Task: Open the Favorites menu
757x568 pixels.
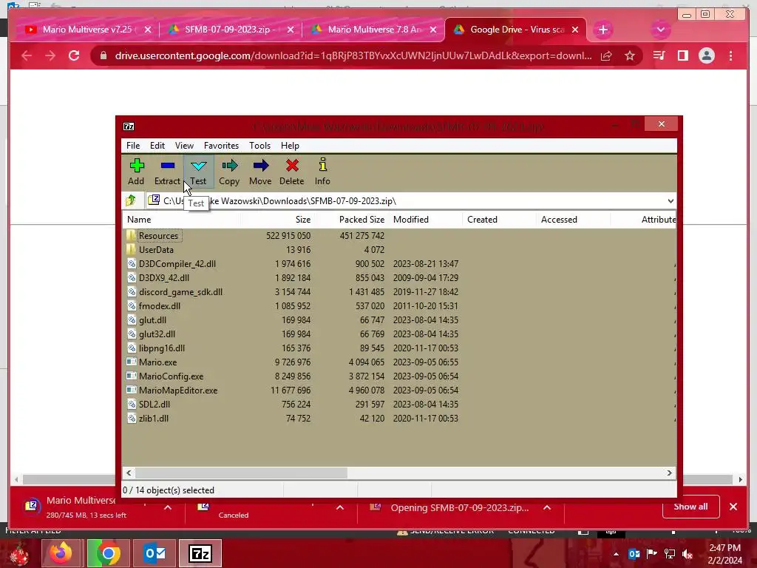Action: [x=221, y=146]
